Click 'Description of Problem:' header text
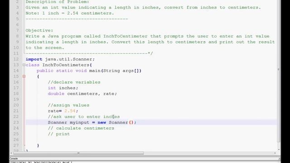The height and width of the screenshot is (163, 290). pos(58,2)
